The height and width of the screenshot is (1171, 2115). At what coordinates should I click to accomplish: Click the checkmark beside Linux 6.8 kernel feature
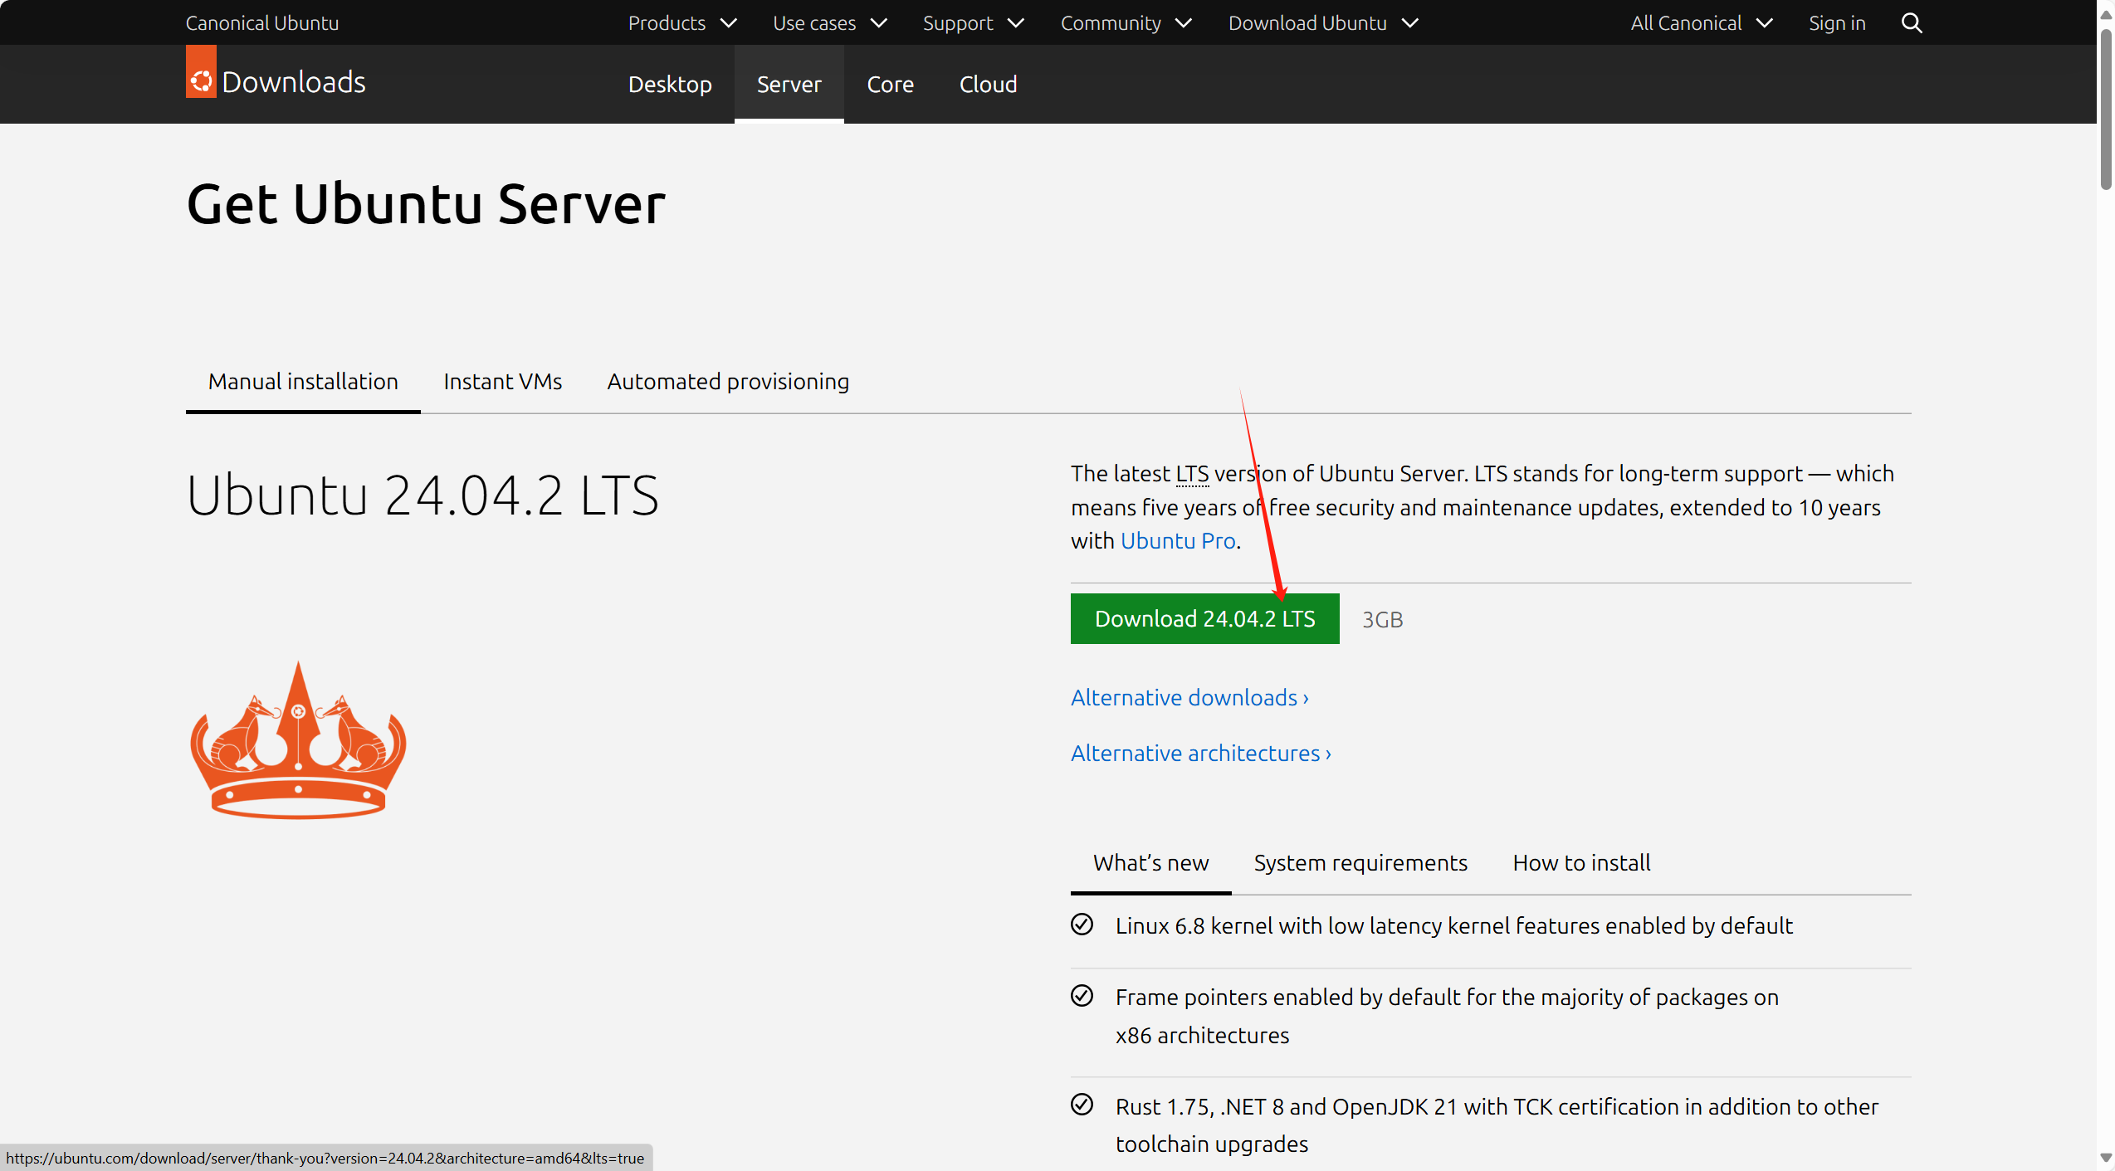[1082, 924]
